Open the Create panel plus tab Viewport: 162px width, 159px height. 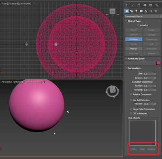pos(127,5)
